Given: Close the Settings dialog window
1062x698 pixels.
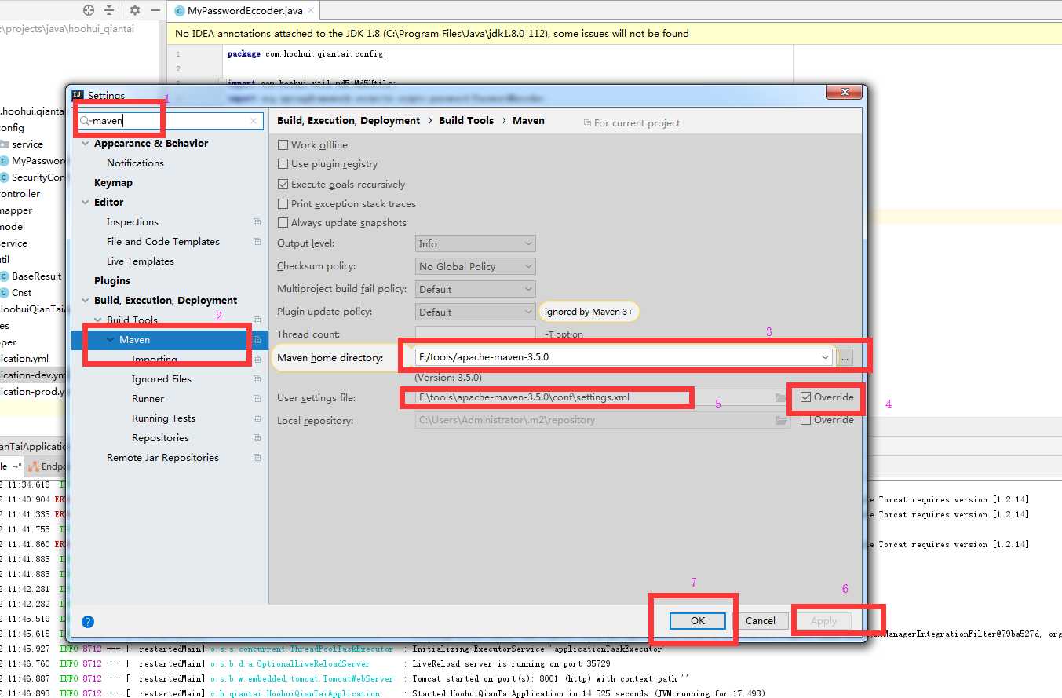Looking at the screenshot, I should click(x=844, y=93).
